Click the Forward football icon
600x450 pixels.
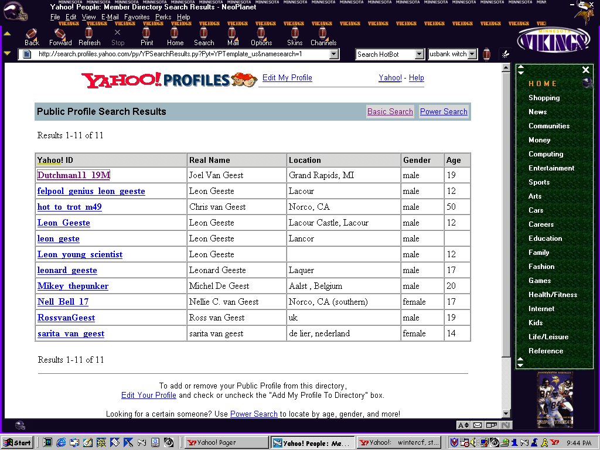point(60,37)
